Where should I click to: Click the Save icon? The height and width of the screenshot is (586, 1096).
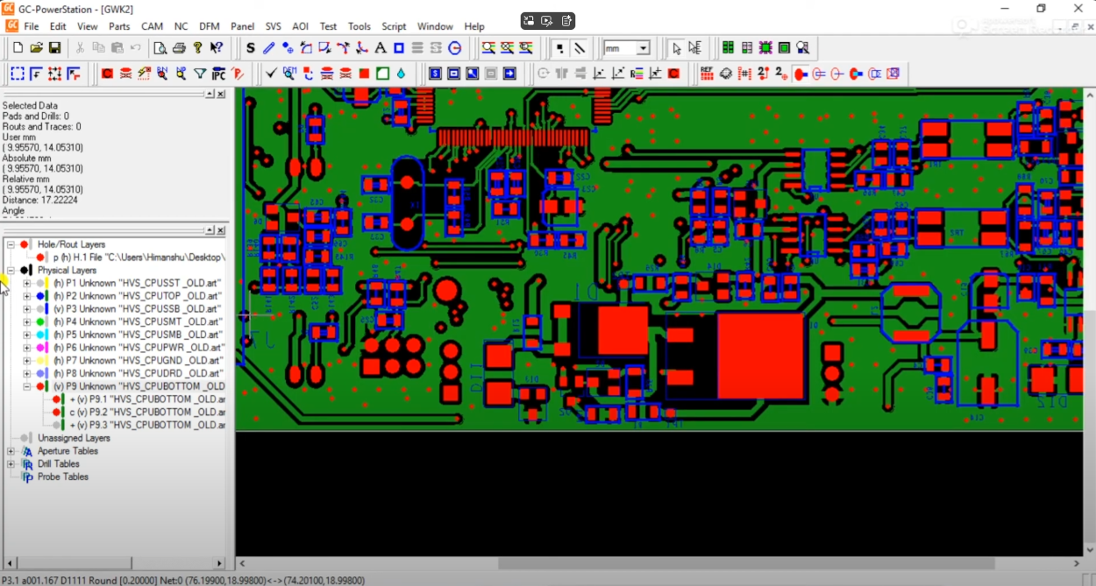[x=56, y=47]
